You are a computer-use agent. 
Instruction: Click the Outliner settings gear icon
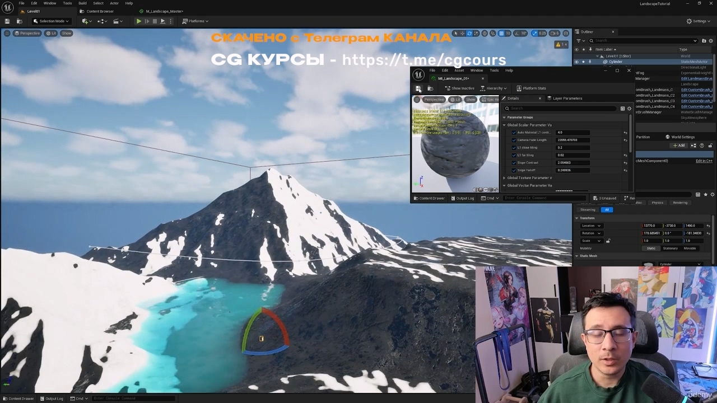pyautogui.click(x=711, y=40)
